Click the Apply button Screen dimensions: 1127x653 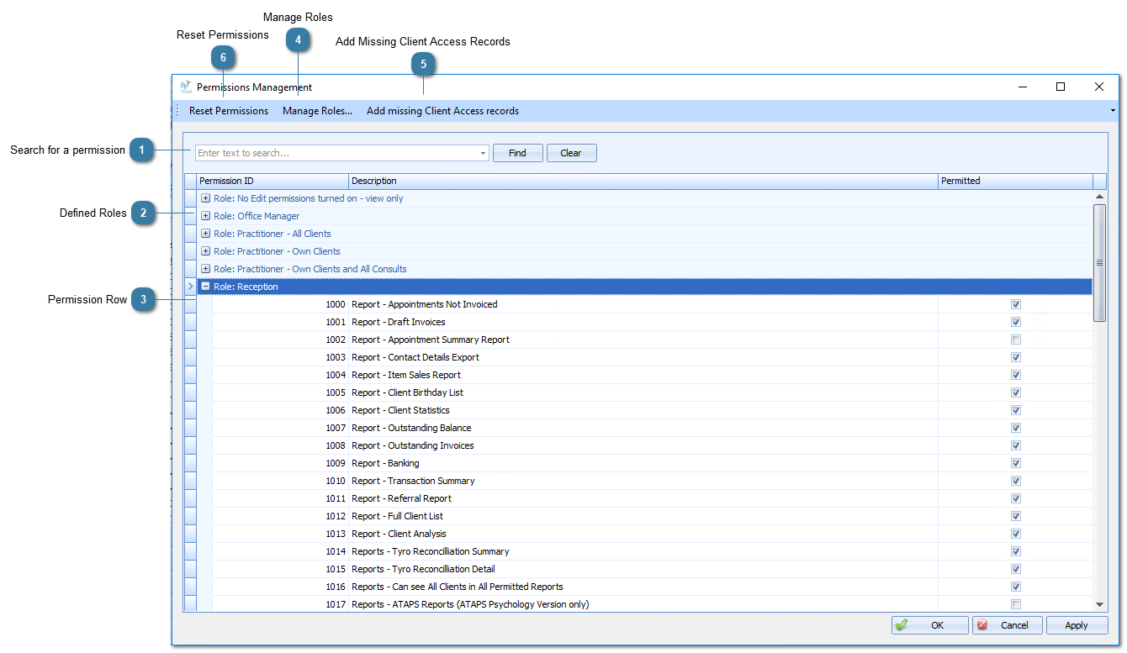click(x=1077, y=625)
